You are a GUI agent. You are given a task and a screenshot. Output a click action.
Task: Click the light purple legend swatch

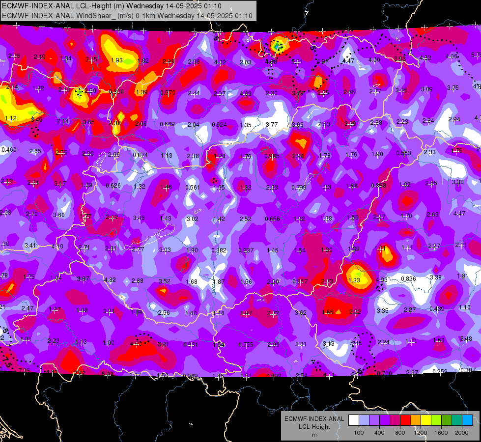(374, 420)
